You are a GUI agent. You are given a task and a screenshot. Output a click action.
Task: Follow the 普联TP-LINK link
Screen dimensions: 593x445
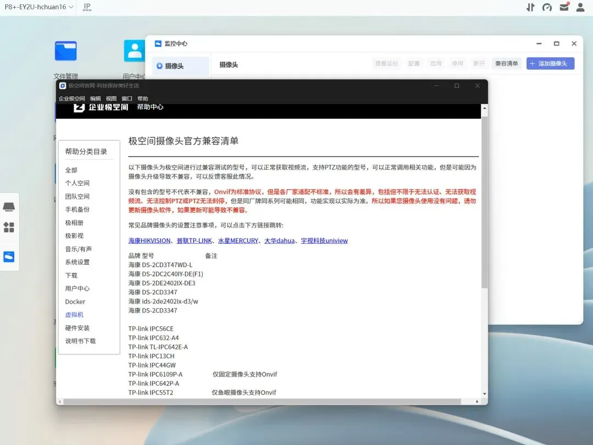click(x=194, y=241)
